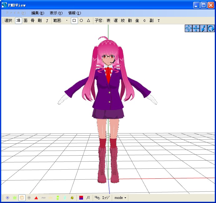The width and height of the screenshot is (216, 203).
Task: Open the G sub-window
Action: click(145, 21)
